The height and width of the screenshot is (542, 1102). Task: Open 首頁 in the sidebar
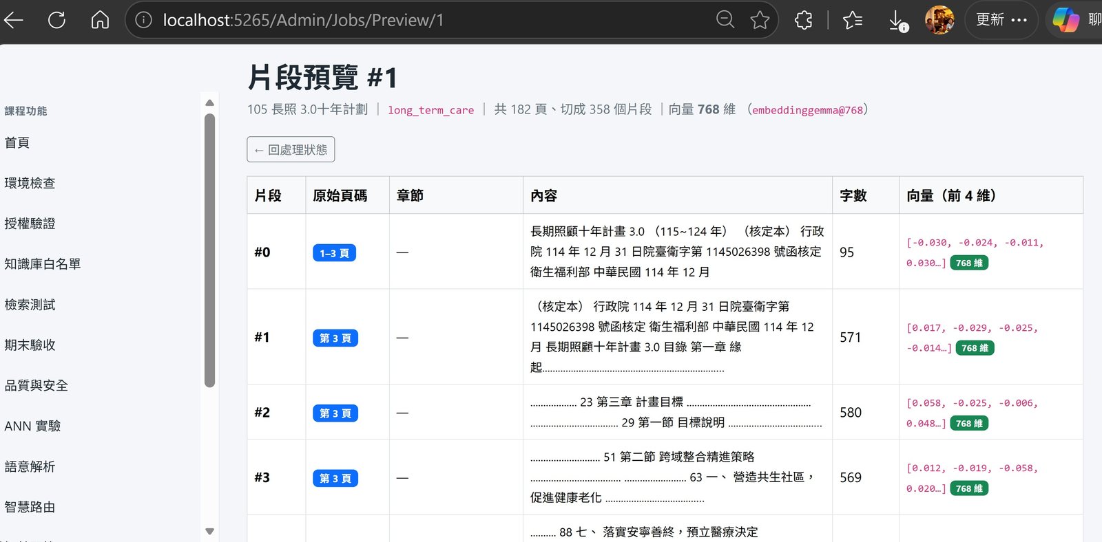(x=17, y=143)
